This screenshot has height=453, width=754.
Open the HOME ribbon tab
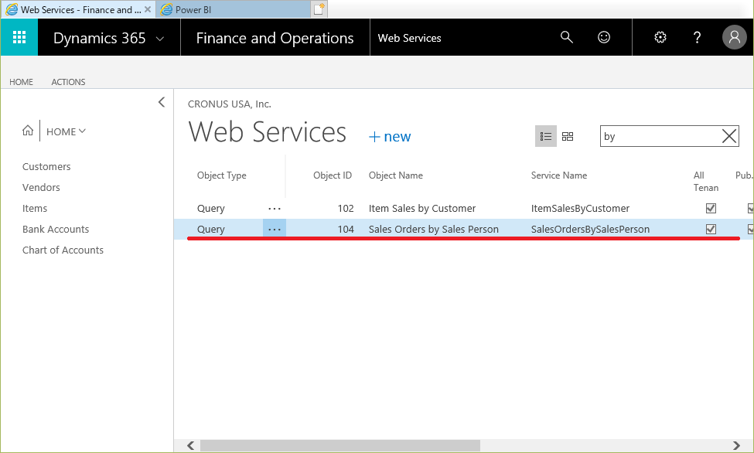coord(21,82)
